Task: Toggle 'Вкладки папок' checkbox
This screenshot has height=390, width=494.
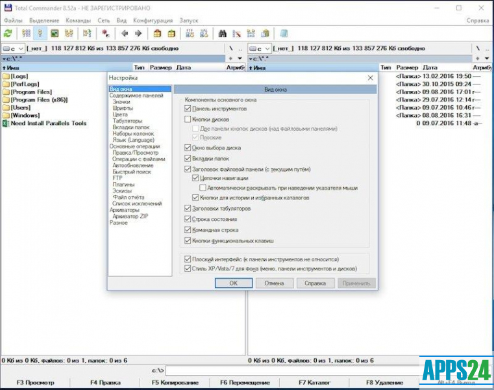Action: point(188,159)
